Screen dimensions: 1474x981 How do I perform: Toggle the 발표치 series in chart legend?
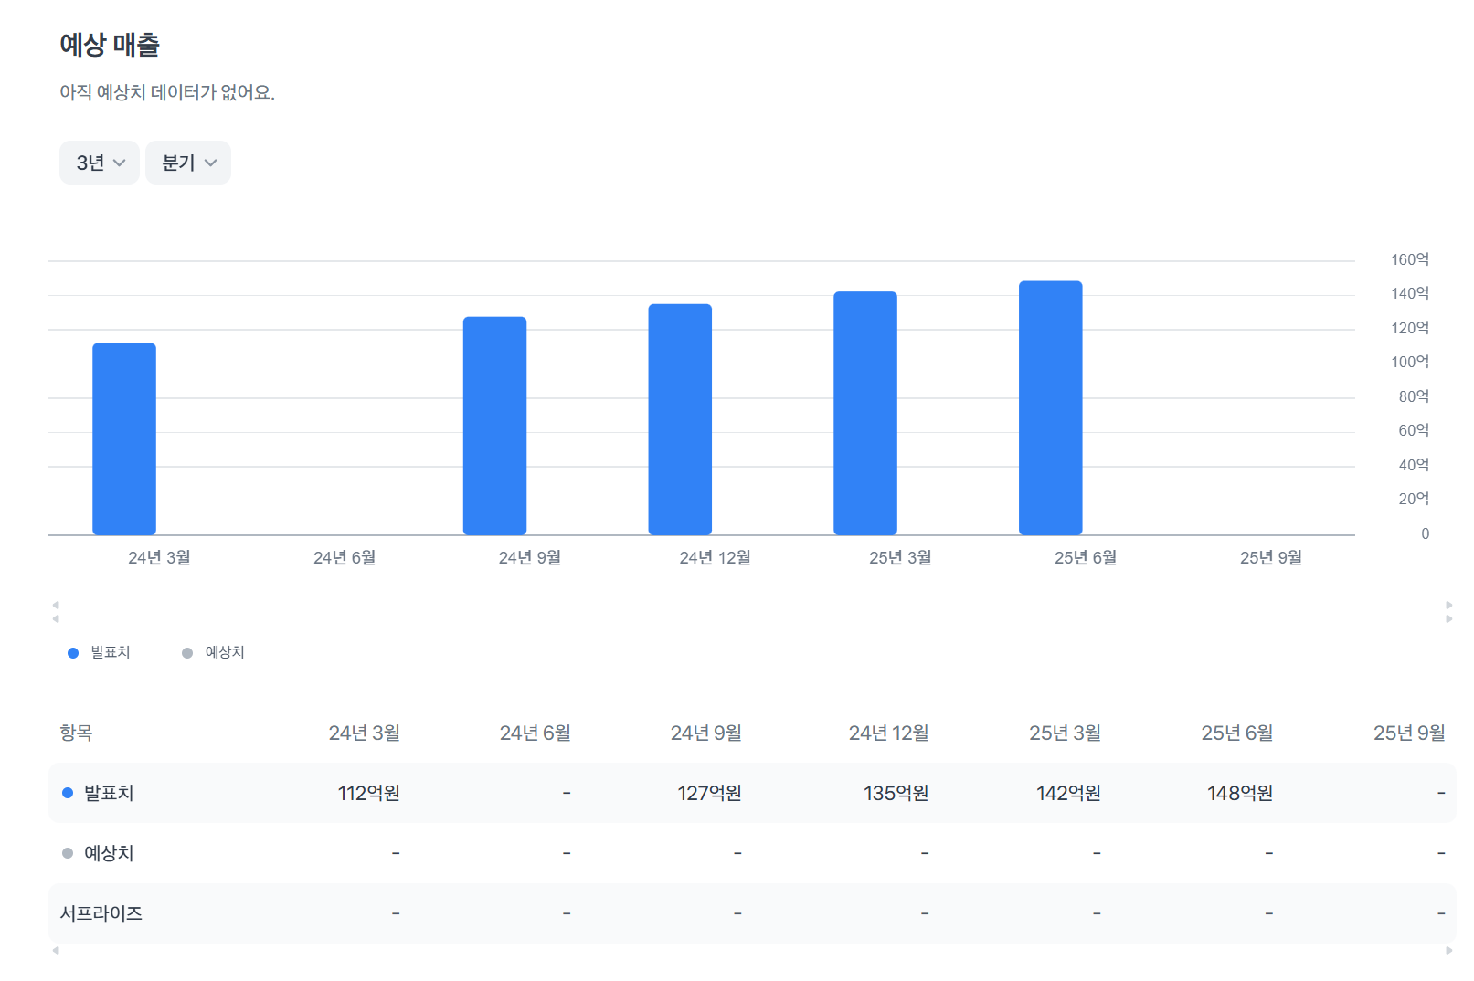click(x=100, y=652)
